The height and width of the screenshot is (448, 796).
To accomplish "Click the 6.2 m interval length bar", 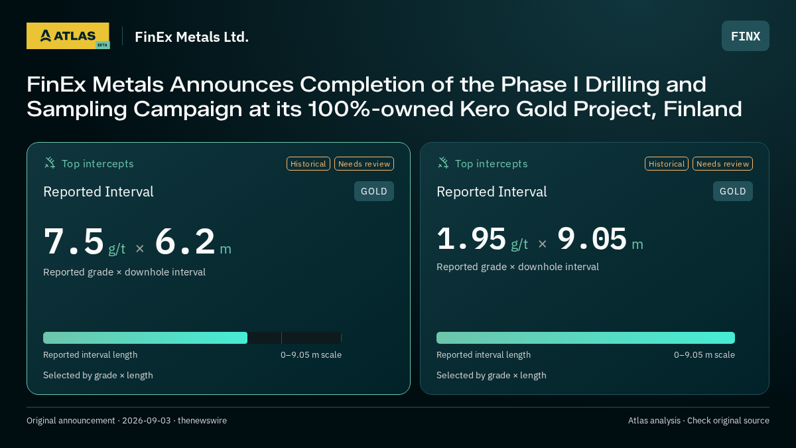I will coord(192,338).
